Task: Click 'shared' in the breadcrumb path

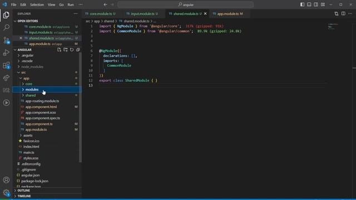Action: (109, 21)
